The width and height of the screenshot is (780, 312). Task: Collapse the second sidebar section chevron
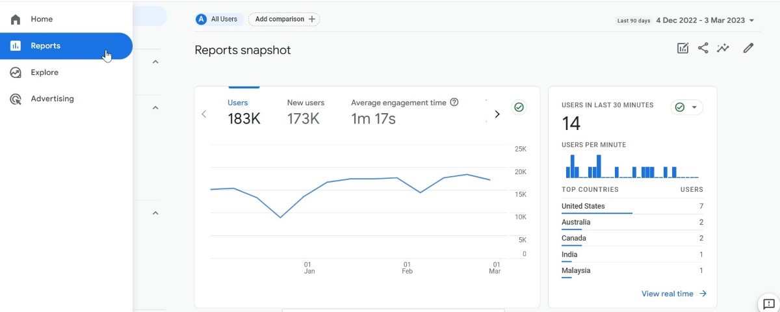point(155,108)
